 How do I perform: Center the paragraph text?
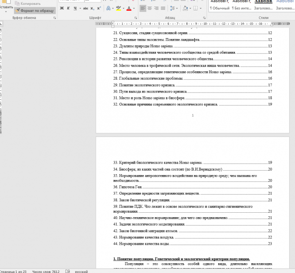tap(150, 8)
